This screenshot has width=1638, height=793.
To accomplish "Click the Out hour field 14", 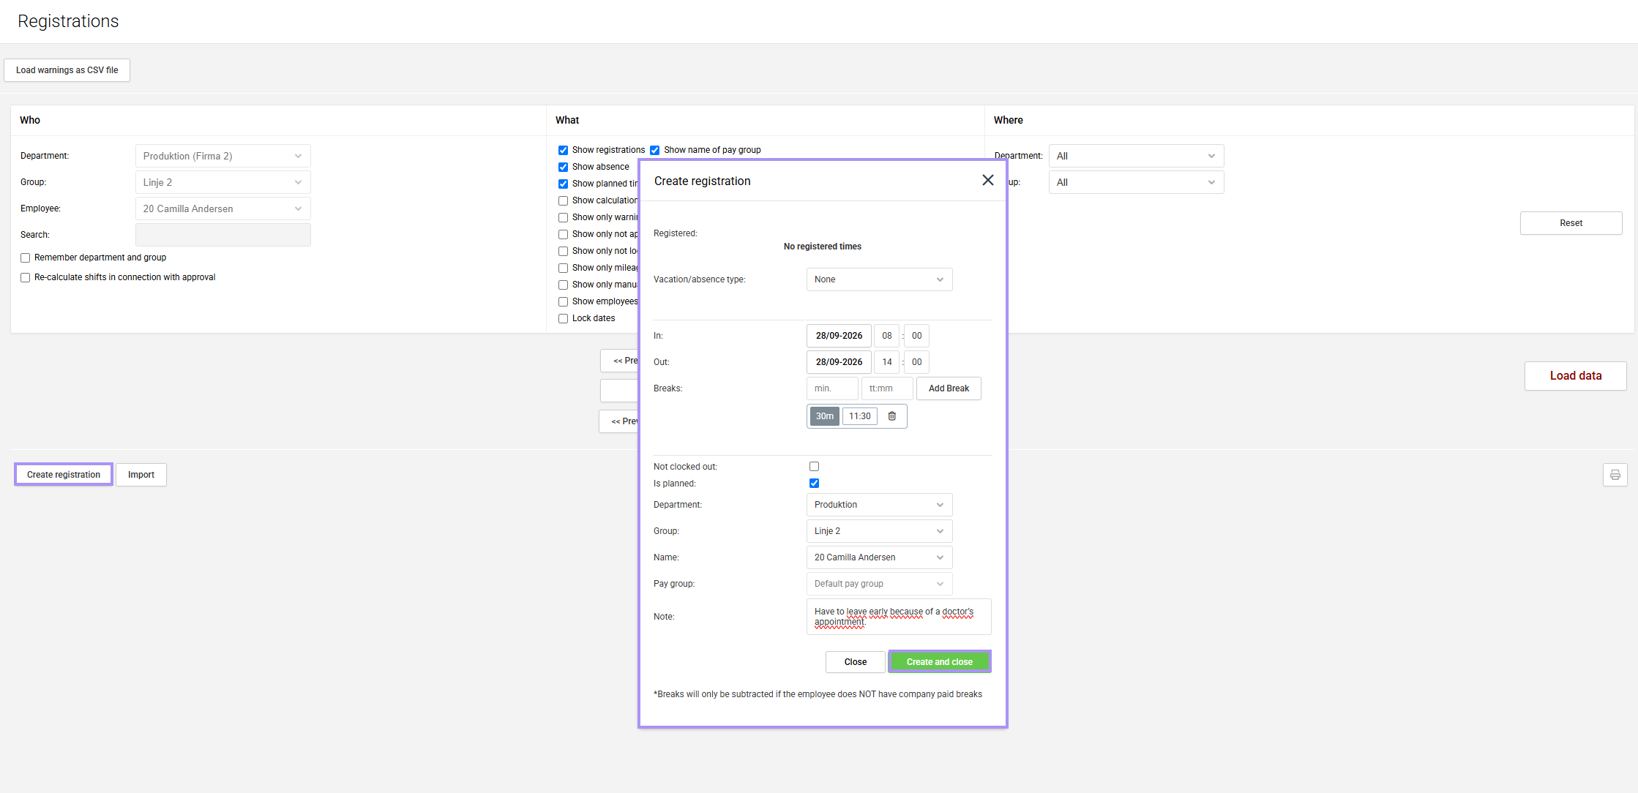I will click(x=886, y=362).
